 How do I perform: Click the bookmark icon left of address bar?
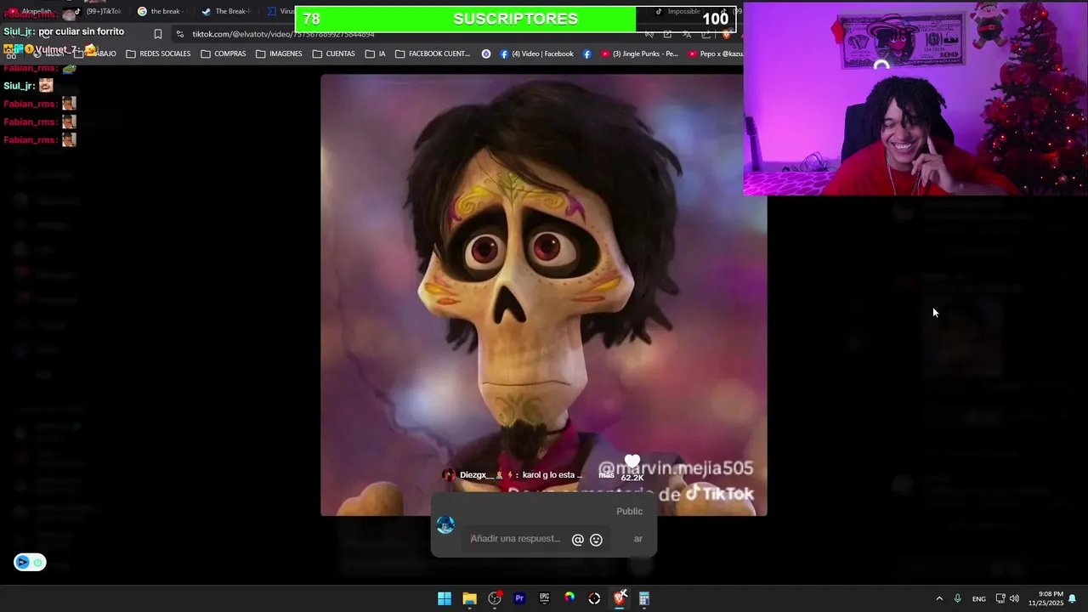[158, 34]
